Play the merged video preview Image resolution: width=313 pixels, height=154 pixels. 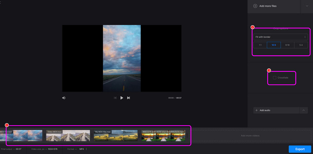(x=122, y=98)
